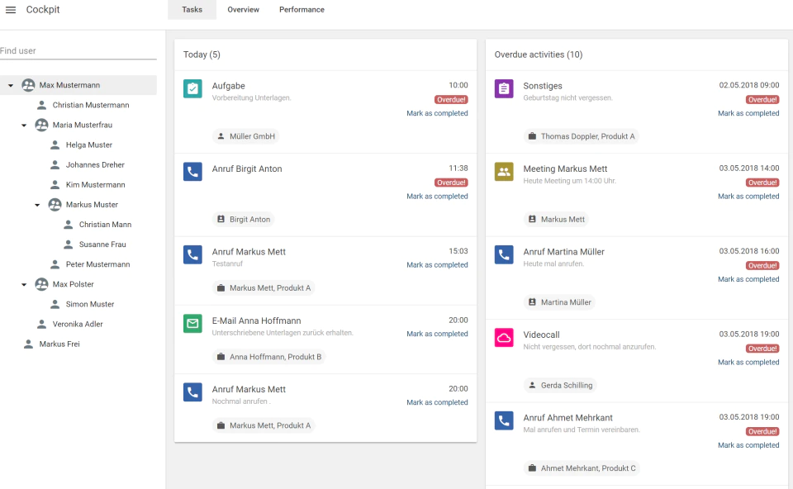Screen dimensions: 793x489
Task: Switch to the Tasks tab
Action: [192, 10]
